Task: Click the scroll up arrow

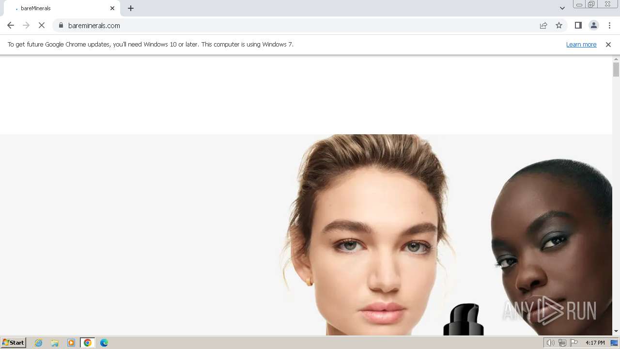Action: tap(616, 59)
